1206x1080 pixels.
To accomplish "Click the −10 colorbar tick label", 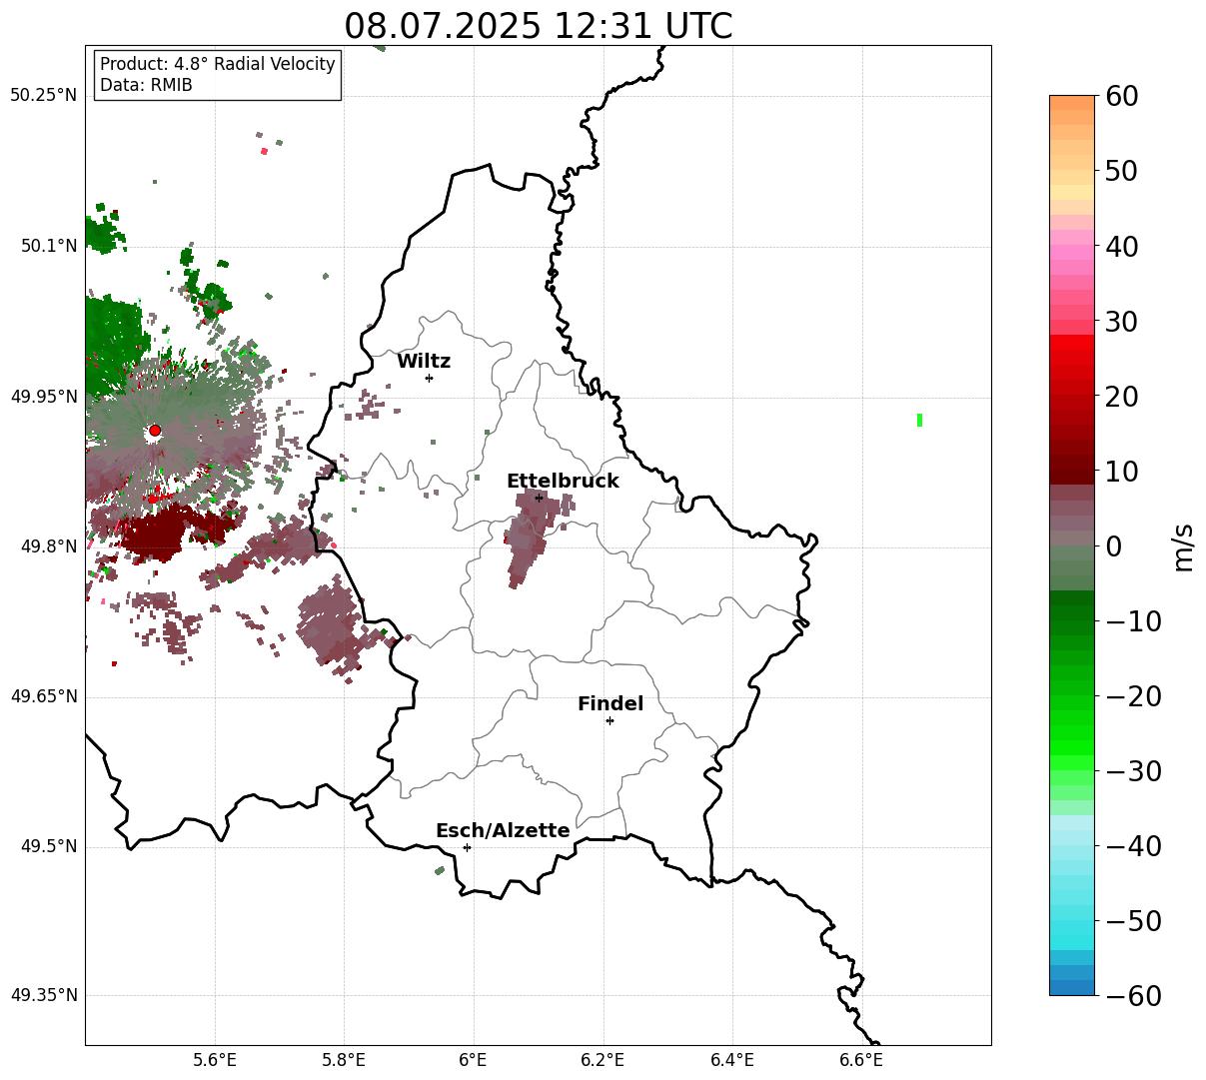I will pyautogui.click(x=1134, y=621).
